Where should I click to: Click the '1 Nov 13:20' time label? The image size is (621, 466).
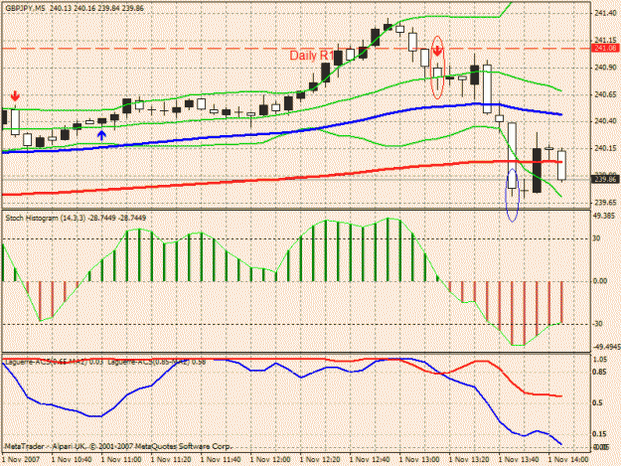point(469,460)
